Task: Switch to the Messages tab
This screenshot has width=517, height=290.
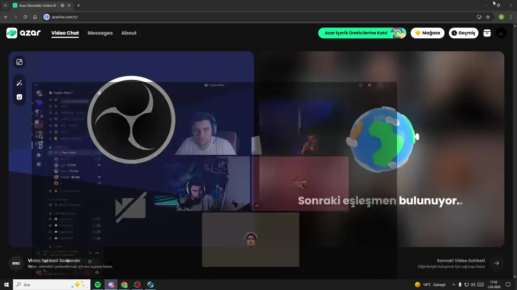Action: 100,33
